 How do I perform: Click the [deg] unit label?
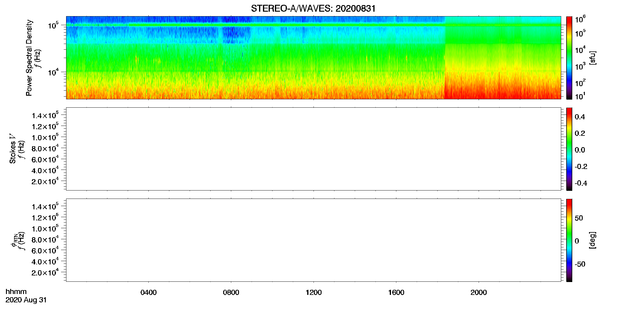592,240
